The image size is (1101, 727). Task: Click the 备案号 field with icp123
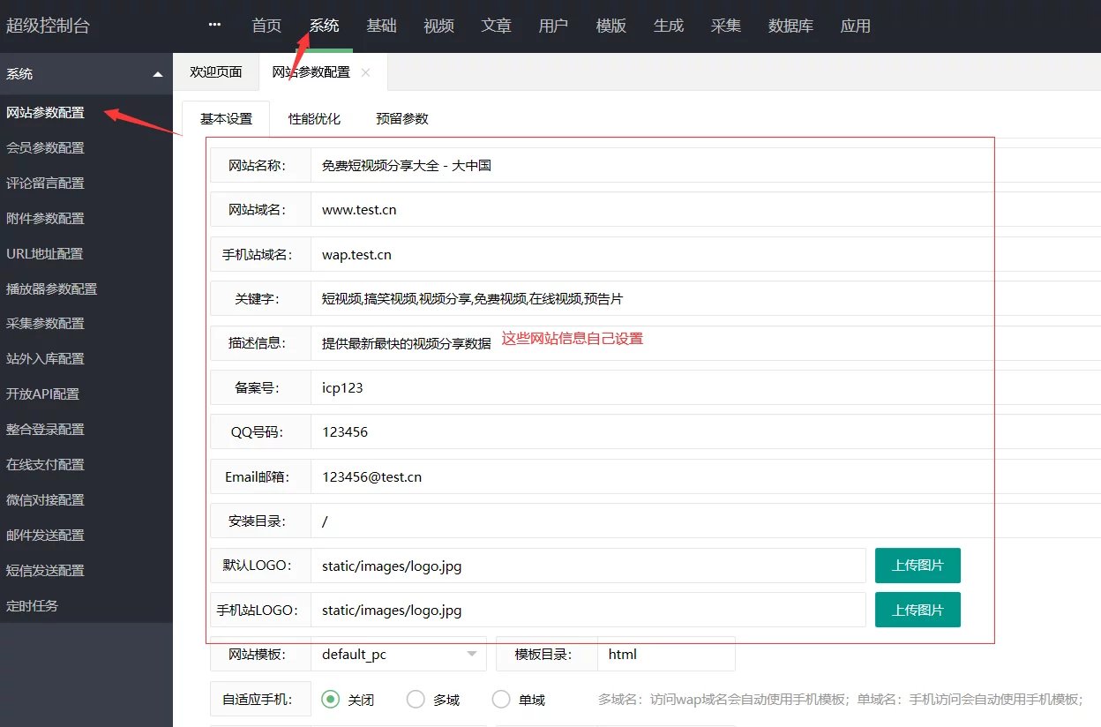tap(706, 387)
